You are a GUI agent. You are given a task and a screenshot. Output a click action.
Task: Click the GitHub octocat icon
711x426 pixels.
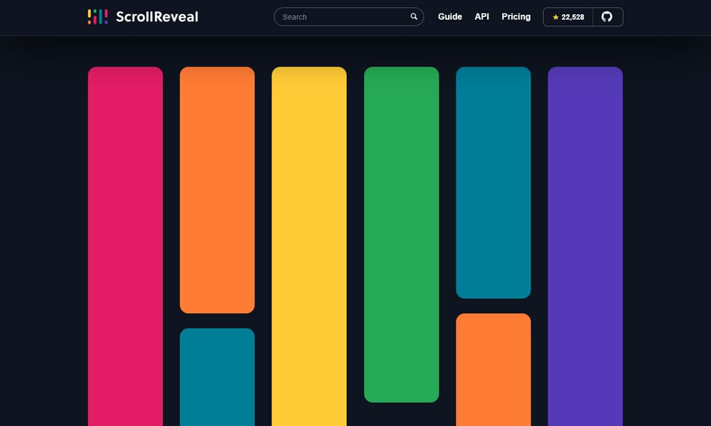coord(608,16)
